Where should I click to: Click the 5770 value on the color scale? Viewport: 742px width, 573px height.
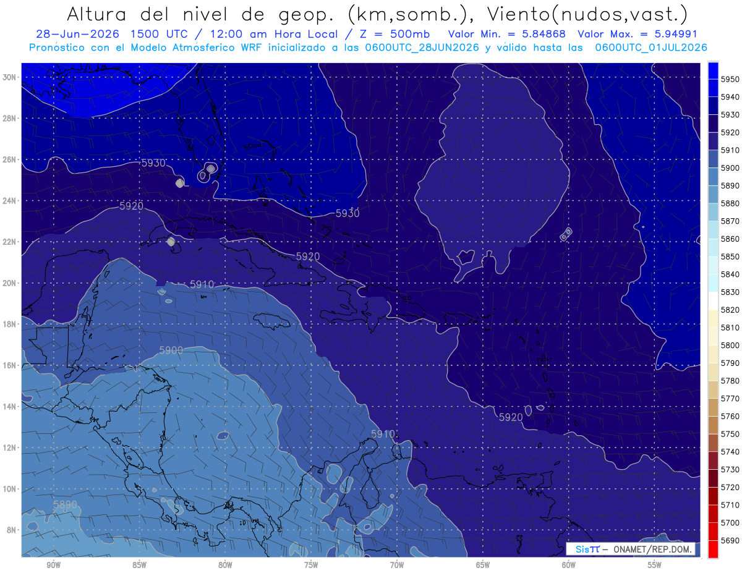[730, 399]
